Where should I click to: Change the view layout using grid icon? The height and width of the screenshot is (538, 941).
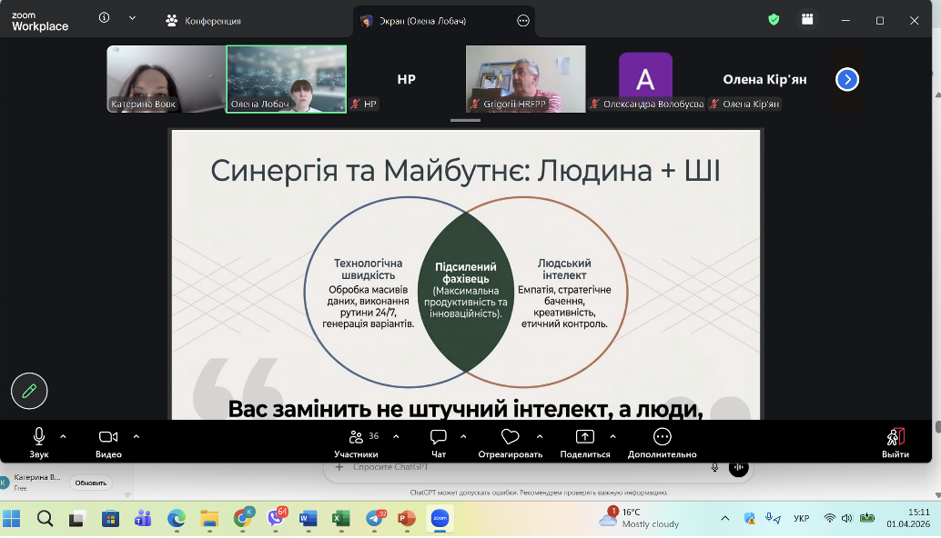[807, 19]
